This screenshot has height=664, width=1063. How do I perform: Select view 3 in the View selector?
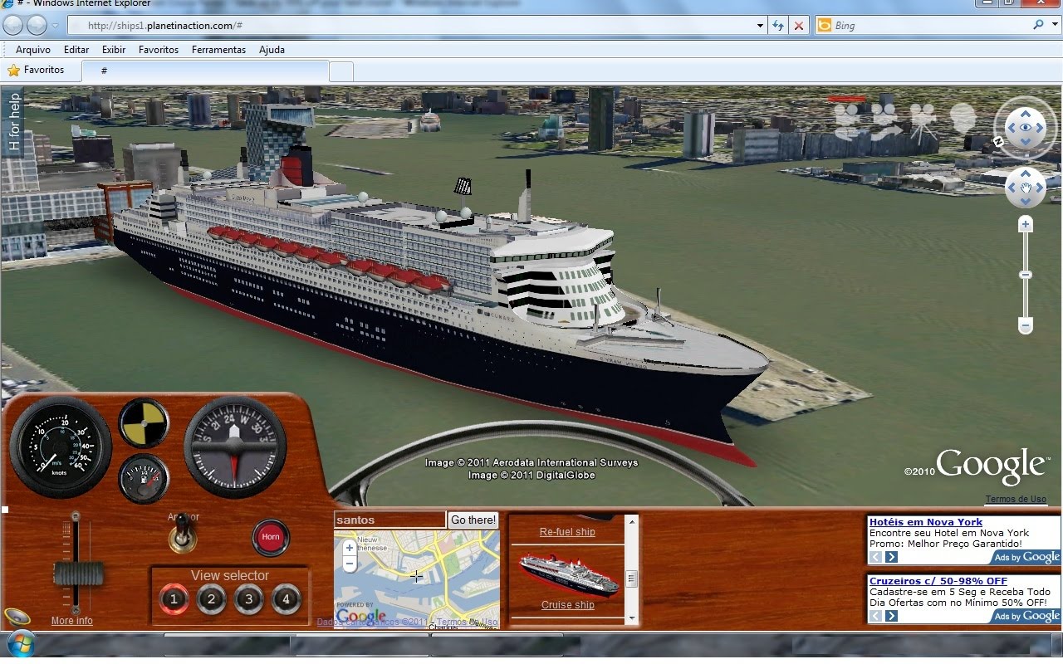[248, 600]
